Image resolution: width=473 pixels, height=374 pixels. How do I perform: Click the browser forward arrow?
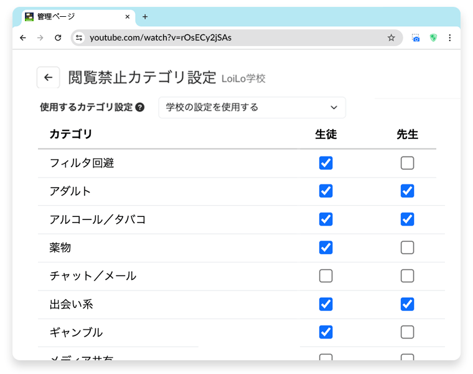40,38
